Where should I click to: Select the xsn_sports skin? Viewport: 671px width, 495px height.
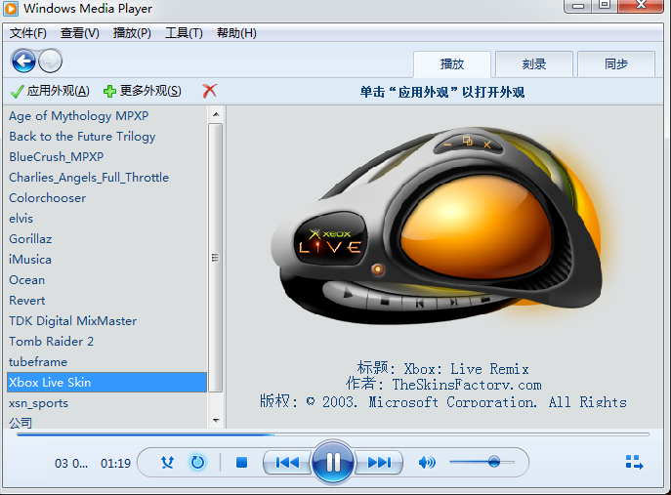click(x=107, y=403)
